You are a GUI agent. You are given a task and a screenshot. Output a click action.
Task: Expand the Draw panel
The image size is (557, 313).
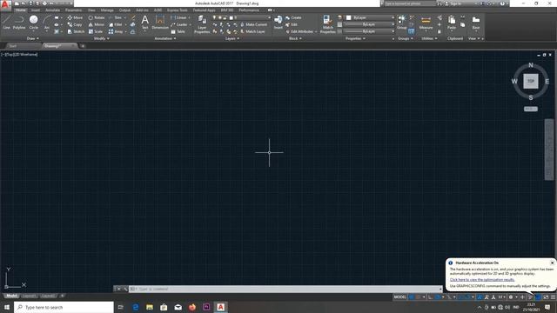pyautogui.click(x=33, y=38)
